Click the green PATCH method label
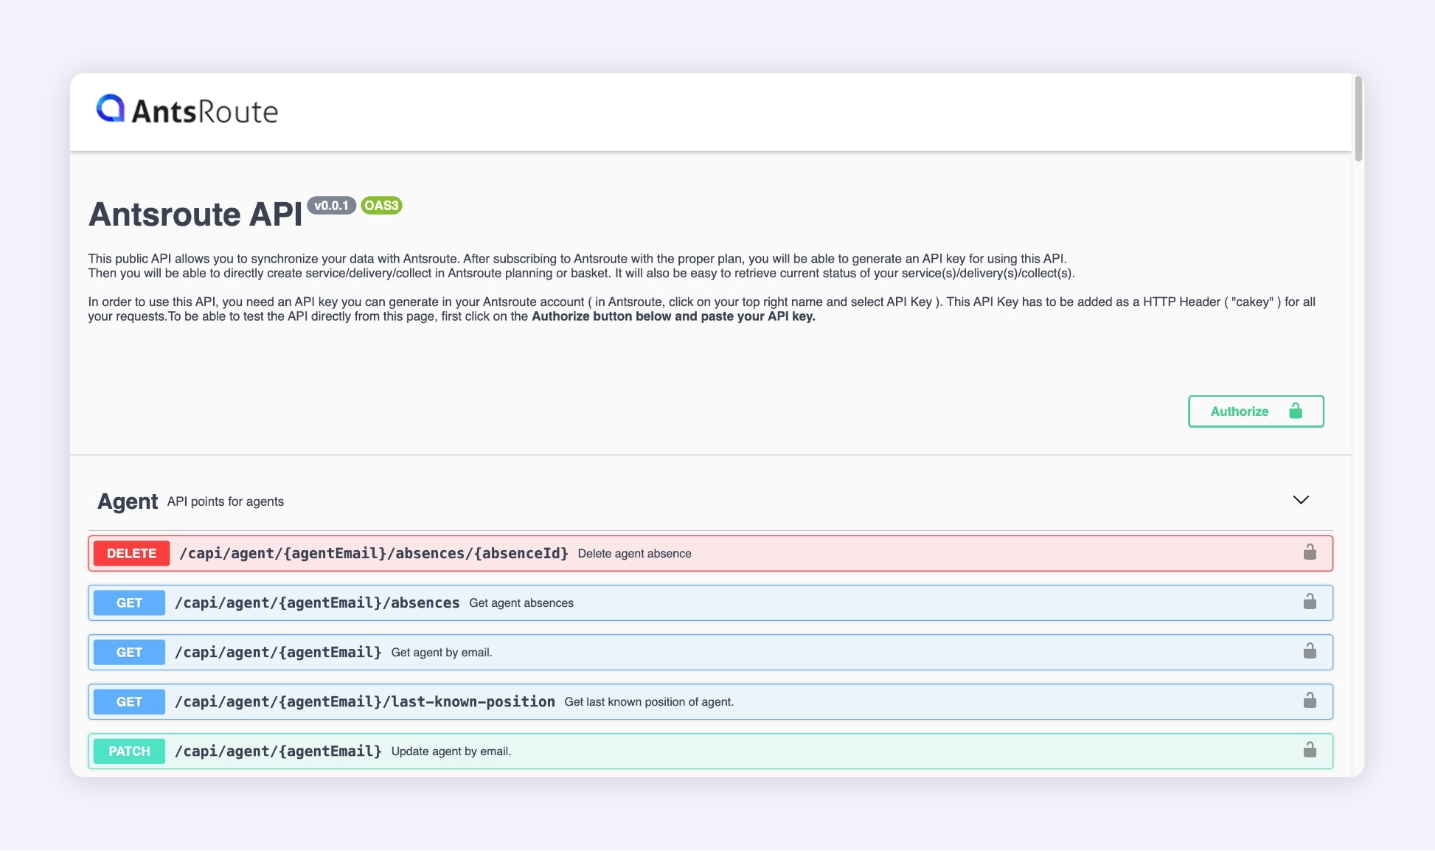This screenshot has height=851, width=1435. point(129,751)
